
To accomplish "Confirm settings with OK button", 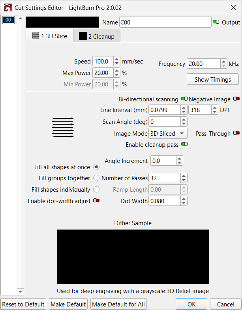I will click(191, 304).
